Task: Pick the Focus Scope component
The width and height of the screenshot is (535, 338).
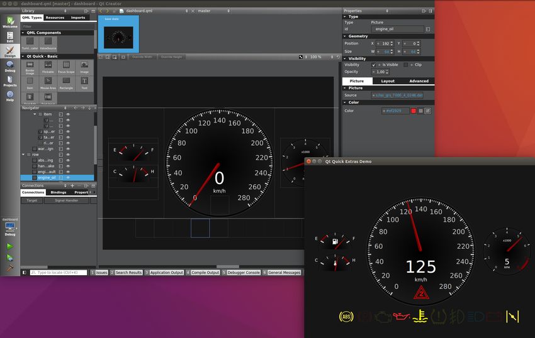Action: point(66,67)
